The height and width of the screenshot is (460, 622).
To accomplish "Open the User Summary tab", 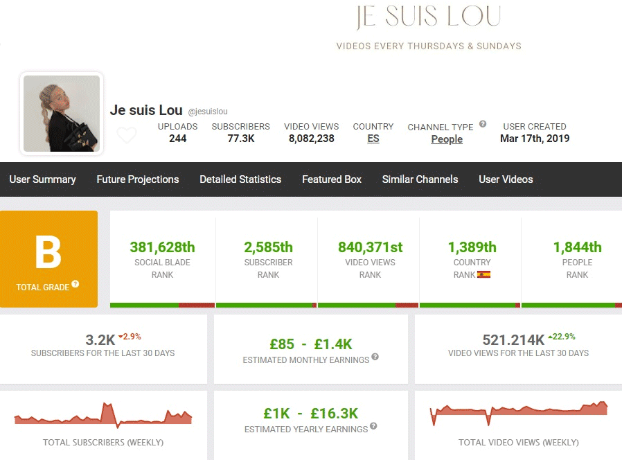I will click(x=42, y=179).
